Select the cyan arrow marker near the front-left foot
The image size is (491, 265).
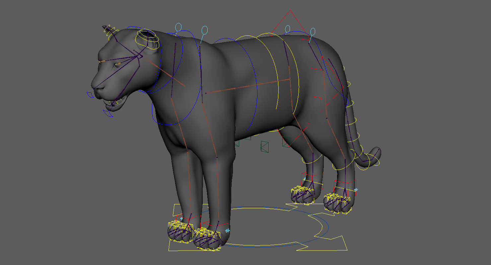coord(181,219)
